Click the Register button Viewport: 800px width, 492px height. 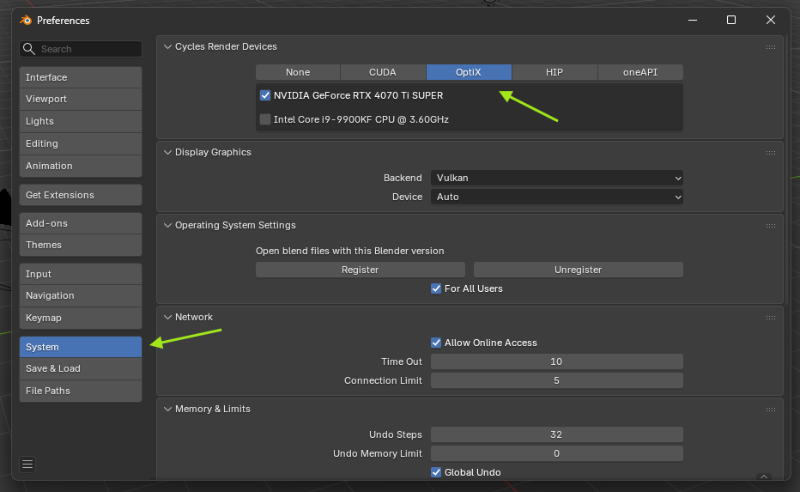[361, 270]
